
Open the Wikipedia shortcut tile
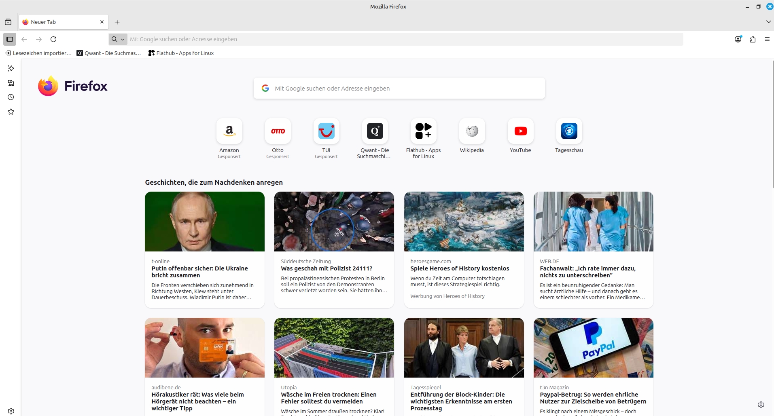click(472, 136)
